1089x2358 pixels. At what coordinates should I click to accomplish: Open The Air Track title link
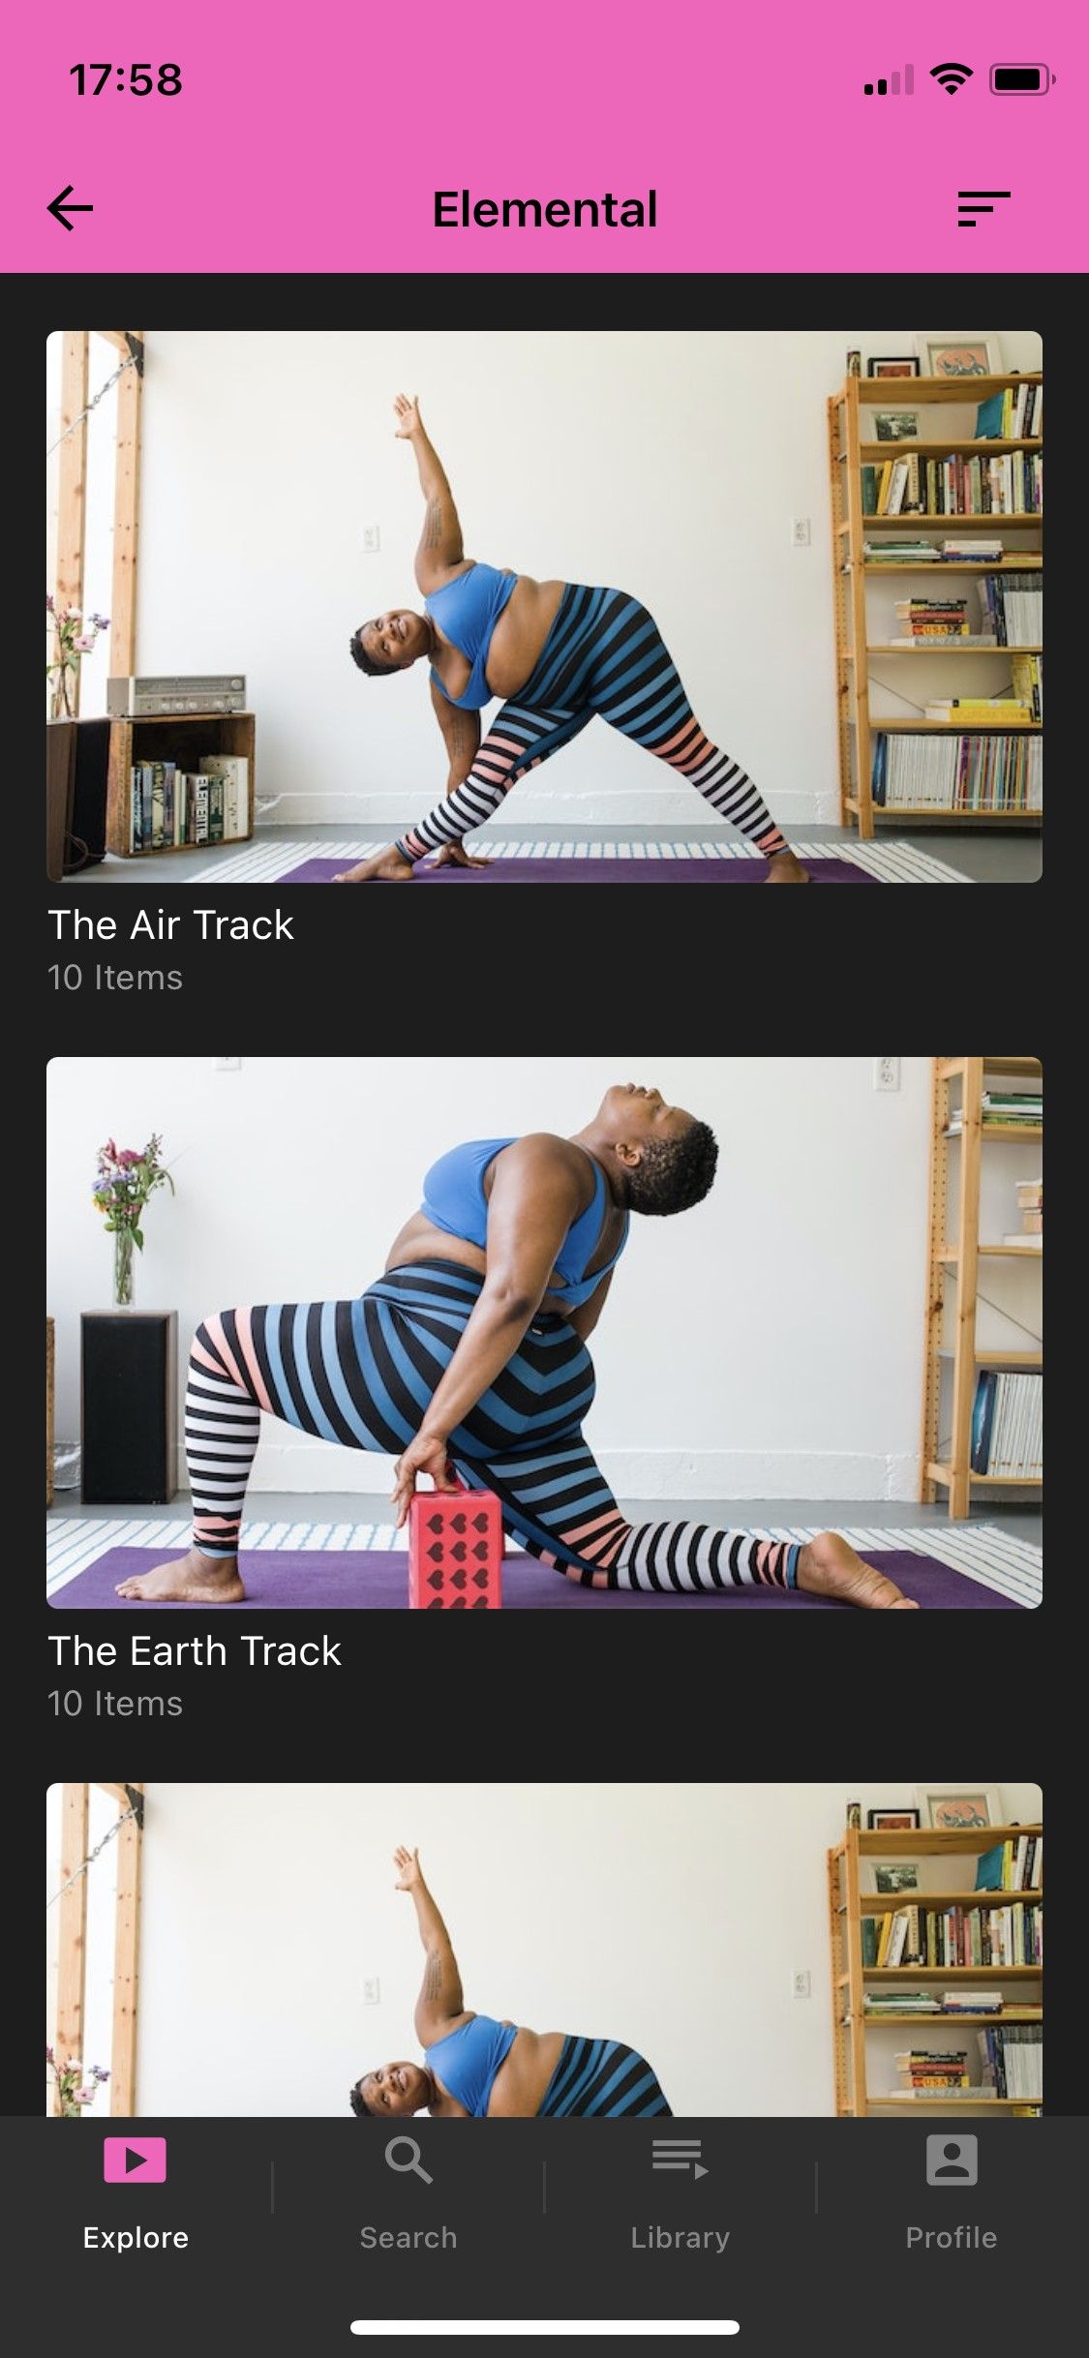170,924
